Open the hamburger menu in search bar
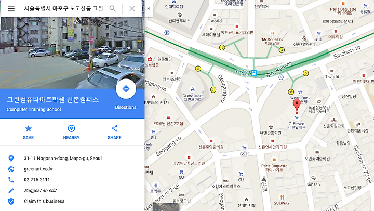This screenshot has height=211, width=374. (11, 9)
